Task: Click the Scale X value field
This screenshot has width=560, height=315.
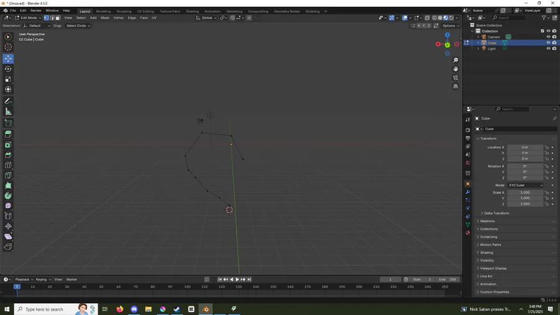Action: [525, 192]
